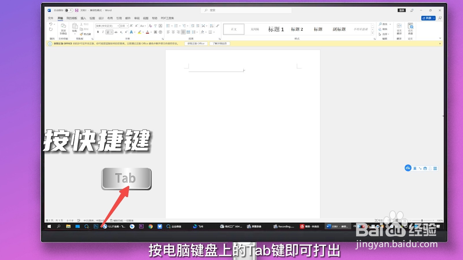Viewport: 463px width, 260px height.
Task: Open the Change Case (Aa) dropdown
Action: (143, 26)
